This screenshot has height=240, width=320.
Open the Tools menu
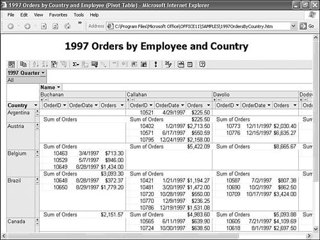click(x=79, y=15)
